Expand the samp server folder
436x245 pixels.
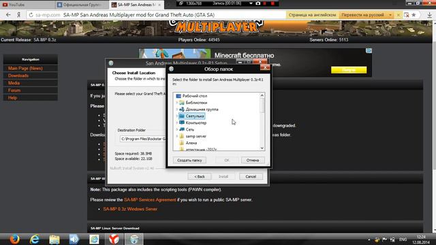click(177, 136)
